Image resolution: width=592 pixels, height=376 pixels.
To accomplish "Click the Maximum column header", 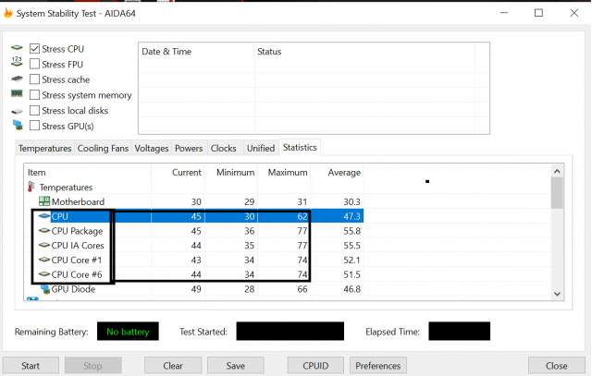I will click(x=284, y=173).
